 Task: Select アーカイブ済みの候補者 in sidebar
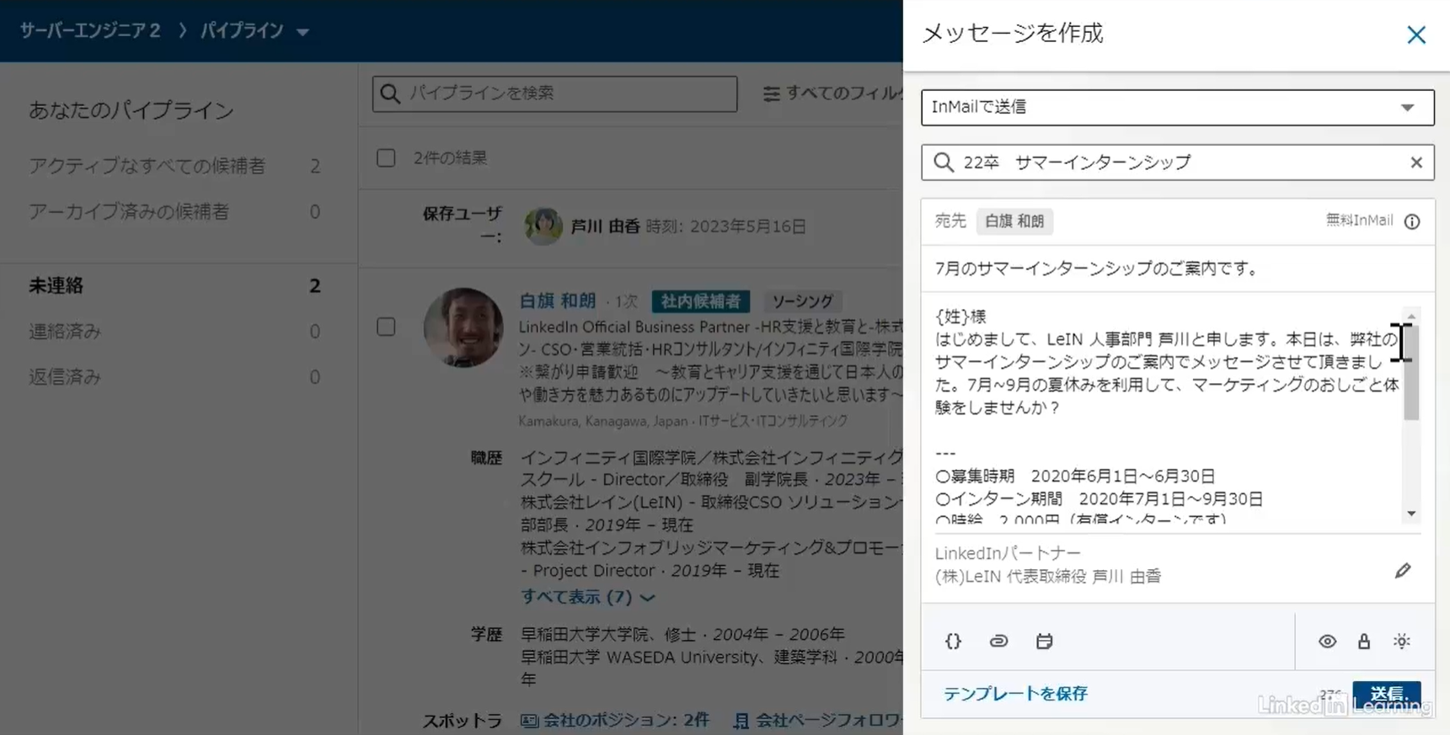174,211
